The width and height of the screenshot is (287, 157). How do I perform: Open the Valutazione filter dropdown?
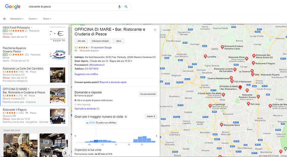click(17, 19)
